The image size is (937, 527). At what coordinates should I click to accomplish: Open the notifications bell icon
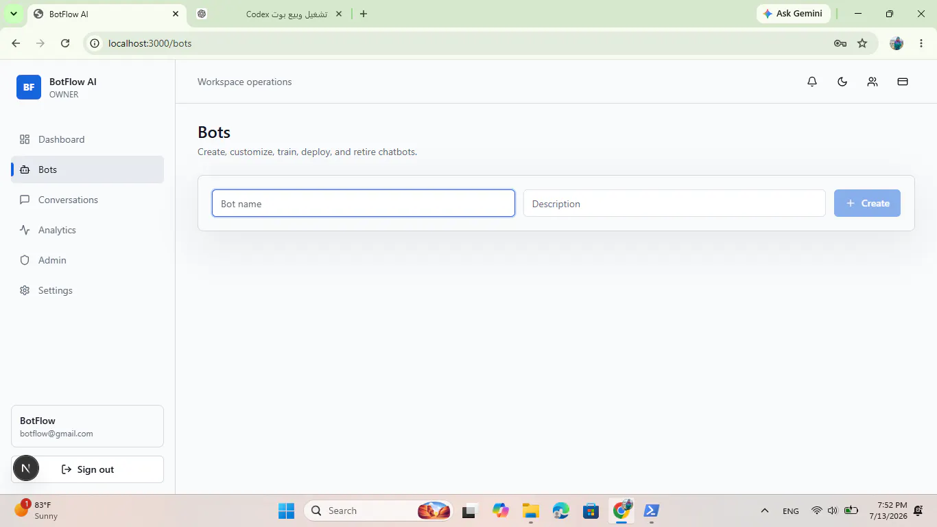point(812,82)
